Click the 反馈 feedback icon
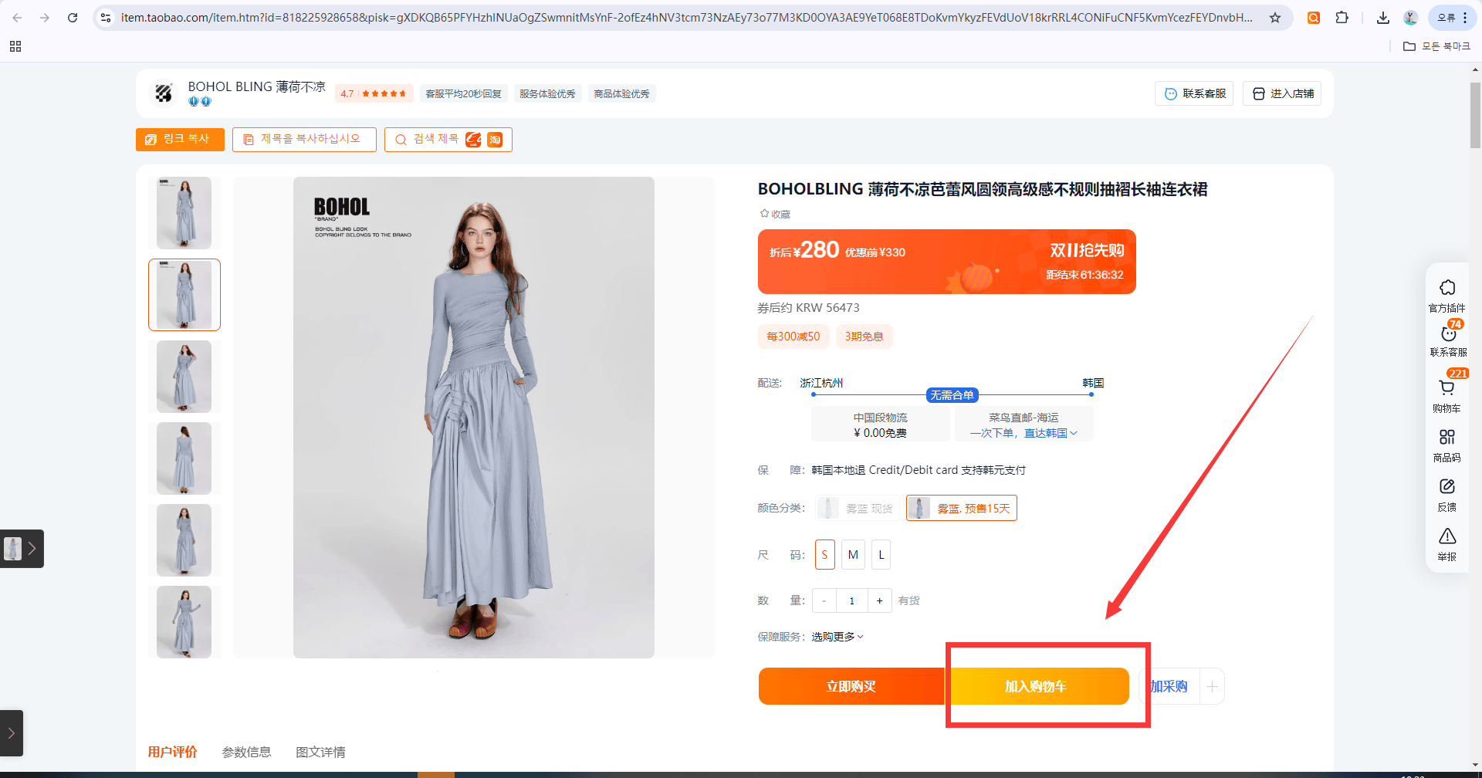1482x778 pixels. [x=1447, y=495]
